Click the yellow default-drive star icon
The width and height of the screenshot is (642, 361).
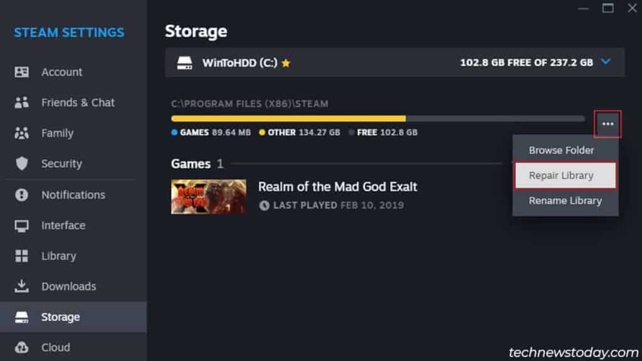(286, 63)
